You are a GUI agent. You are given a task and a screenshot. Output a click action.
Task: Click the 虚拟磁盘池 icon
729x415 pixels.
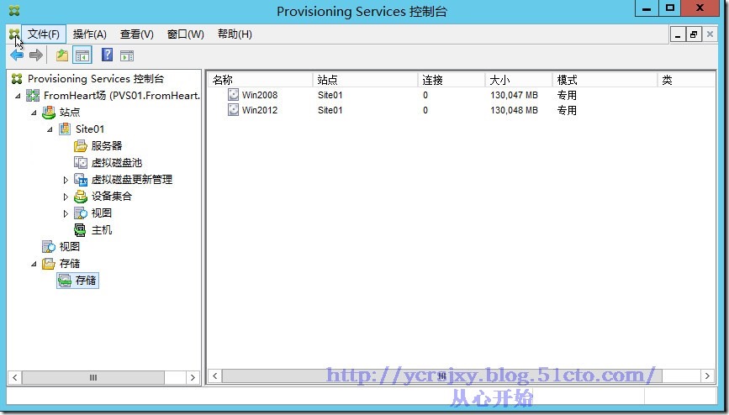click(x=81, y=163)
